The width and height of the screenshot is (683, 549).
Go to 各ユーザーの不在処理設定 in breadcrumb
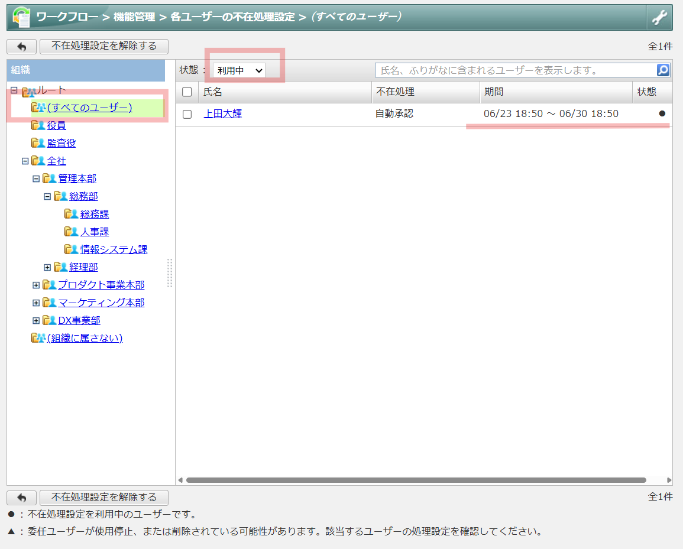pos(232,17)
